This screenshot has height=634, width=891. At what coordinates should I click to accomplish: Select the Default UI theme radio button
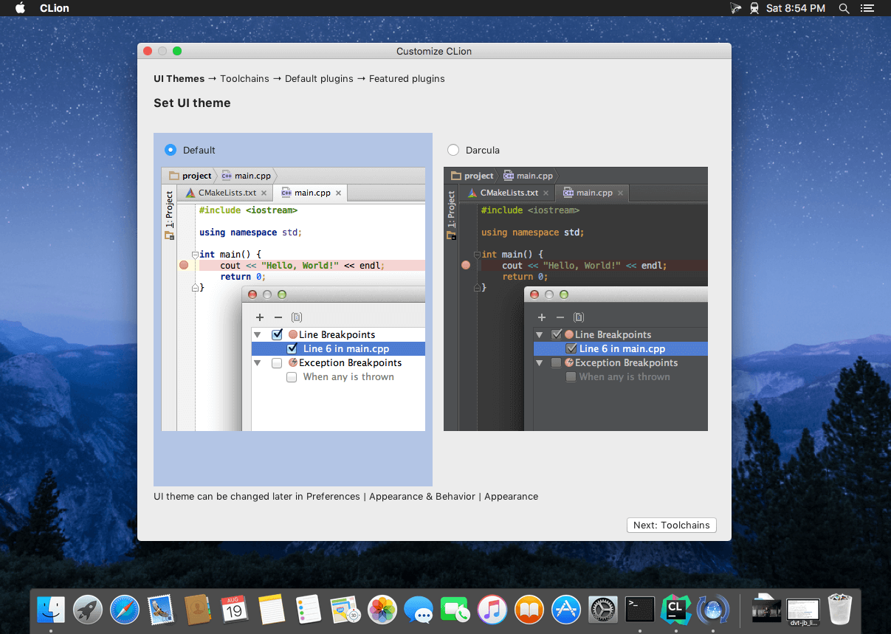(171, 150)
